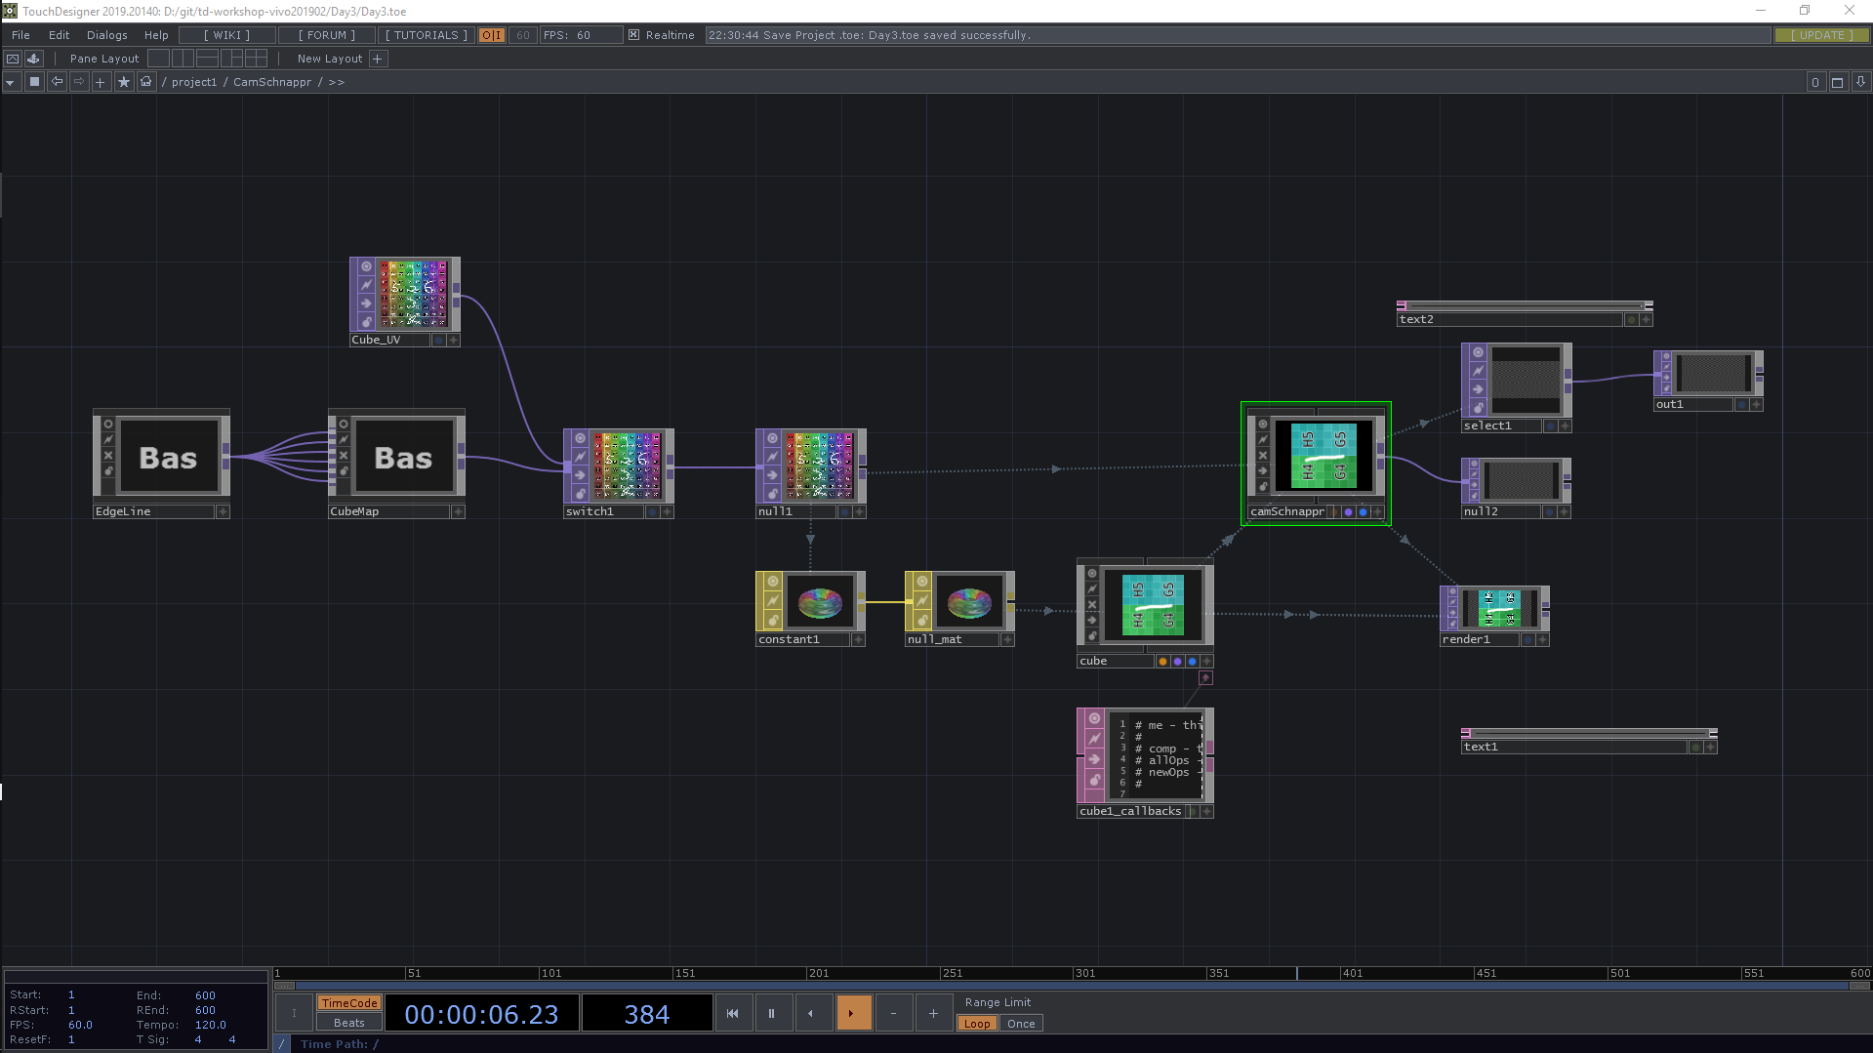The height and width of the screenshot is (1053, 1873).
Task: Click the UPDATE button
Action: click(1821, 35)
